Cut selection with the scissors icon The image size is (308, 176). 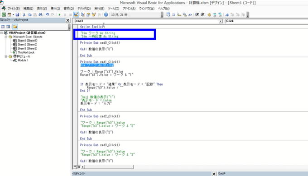[24, 14]
